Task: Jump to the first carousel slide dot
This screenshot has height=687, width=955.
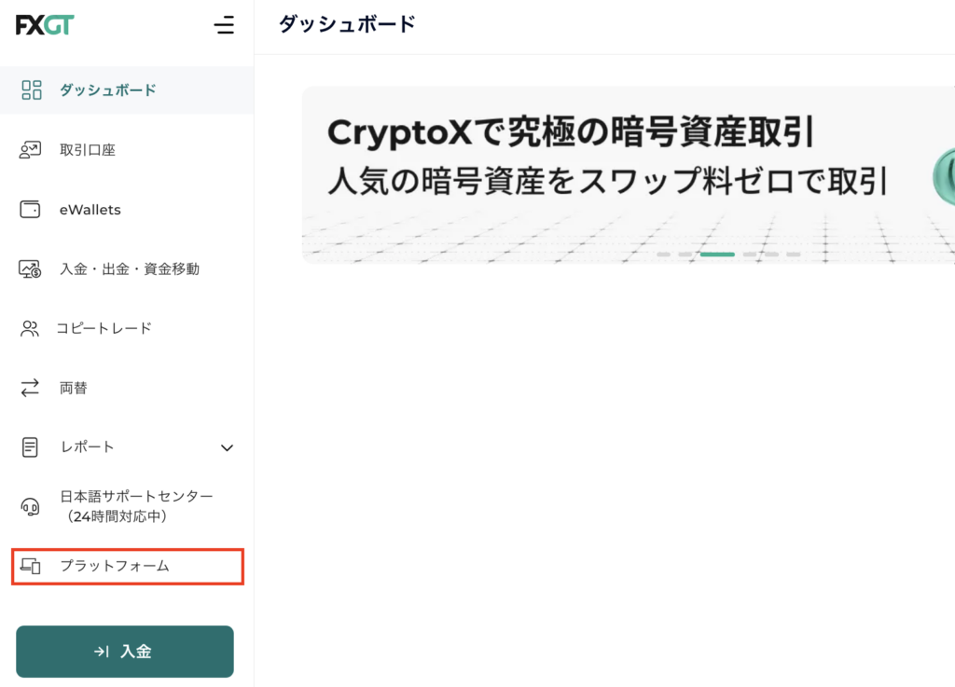Action: click(x=663, y=254)
